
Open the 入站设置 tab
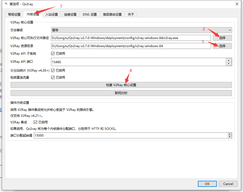coord(52,15)
